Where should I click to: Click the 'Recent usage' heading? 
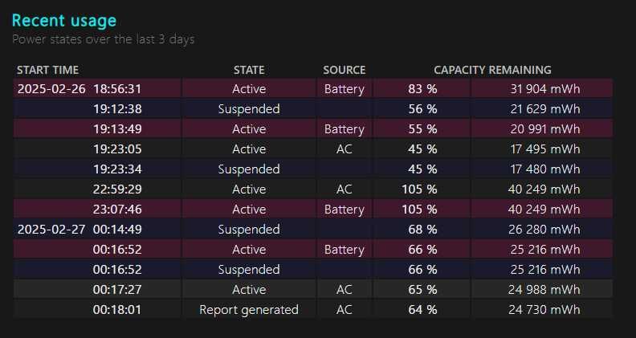(x=64, y=21)
